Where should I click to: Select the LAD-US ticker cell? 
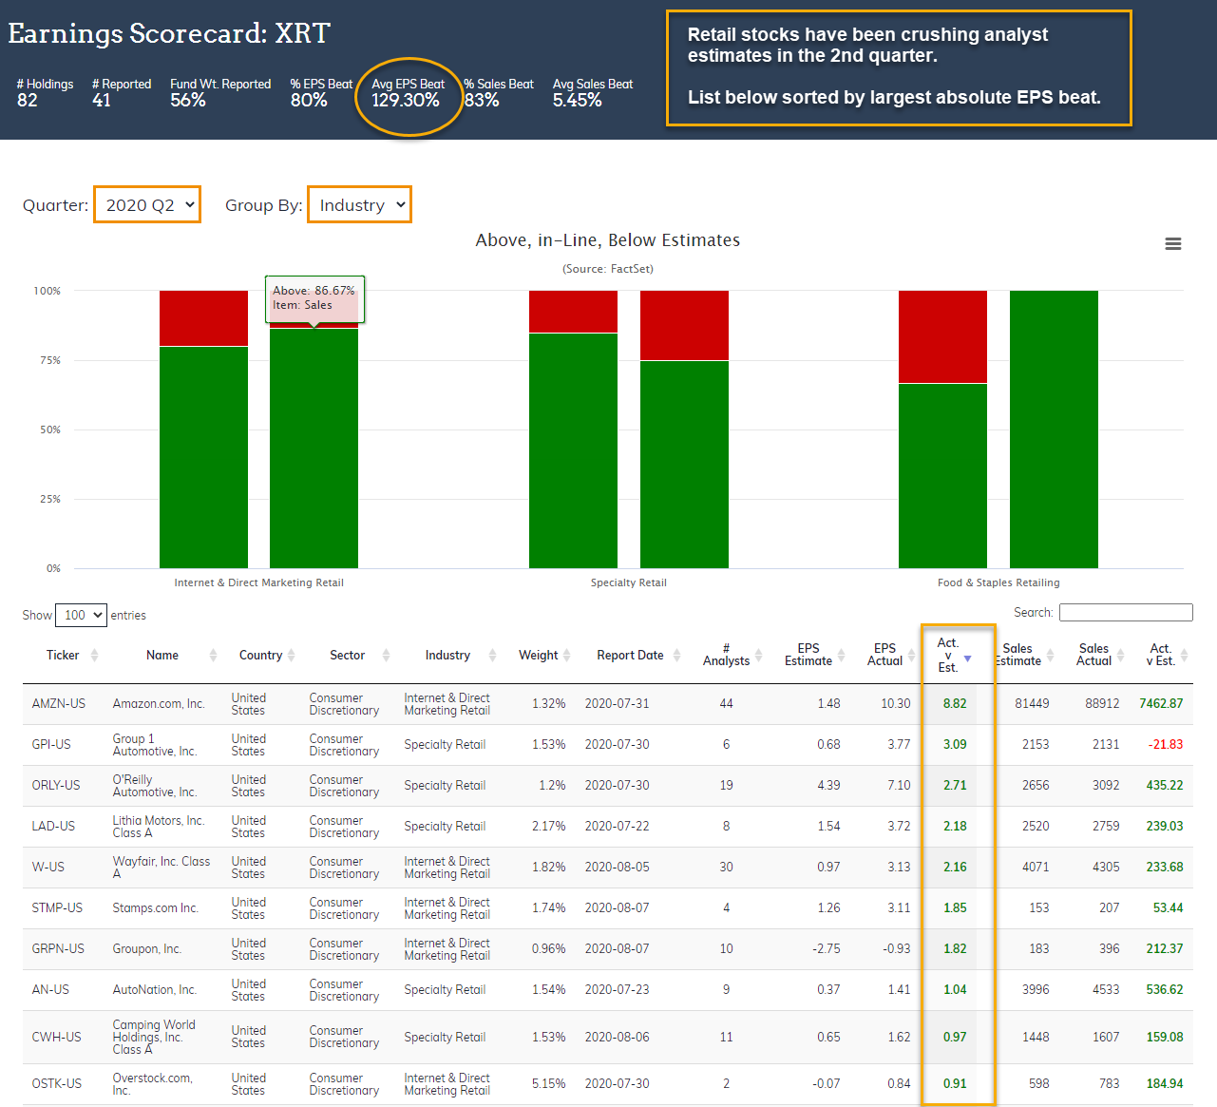click(53, 827)
